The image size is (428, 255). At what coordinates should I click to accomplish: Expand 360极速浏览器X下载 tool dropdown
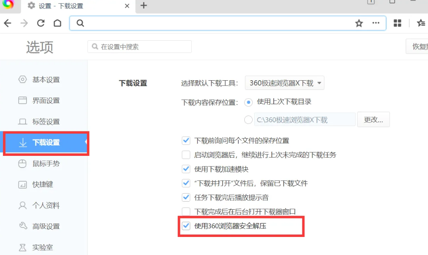click(285, 83)
